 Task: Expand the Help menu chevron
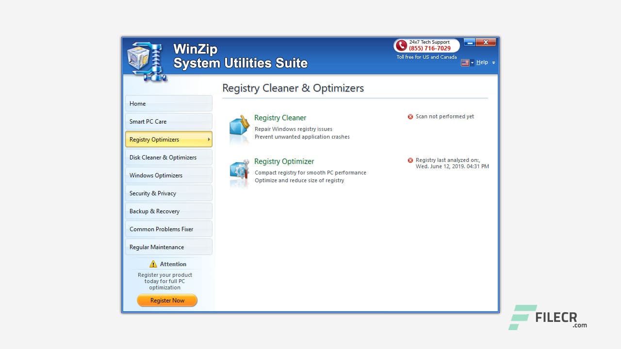493,63
